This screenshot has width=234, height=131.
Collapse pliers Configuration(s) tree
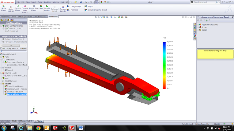[x=1, y=26]
